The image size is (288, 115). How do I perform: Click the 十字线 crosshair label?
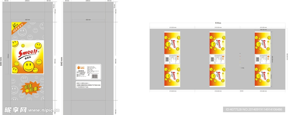[242, 68]
